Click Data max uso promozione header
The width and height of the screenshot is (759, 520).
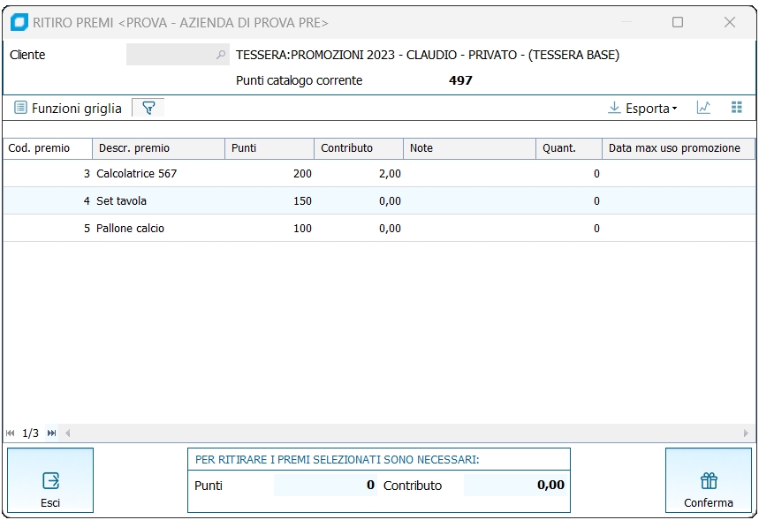679,148
